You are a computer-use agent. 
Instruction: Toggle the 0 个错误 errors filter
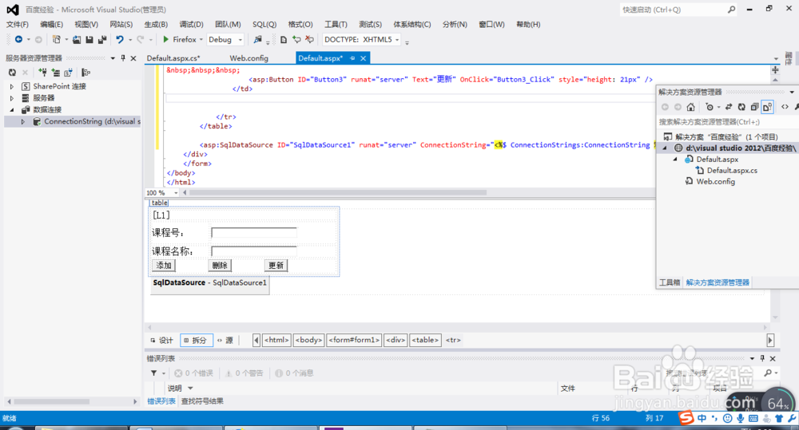(x=193, y=373)
